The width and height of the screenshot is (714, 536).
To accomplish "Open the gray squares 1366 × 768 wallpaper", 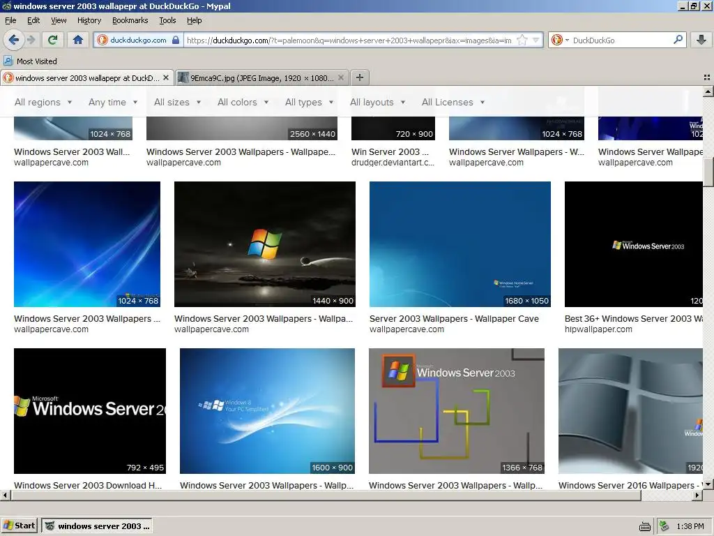I will coord(456,410).
